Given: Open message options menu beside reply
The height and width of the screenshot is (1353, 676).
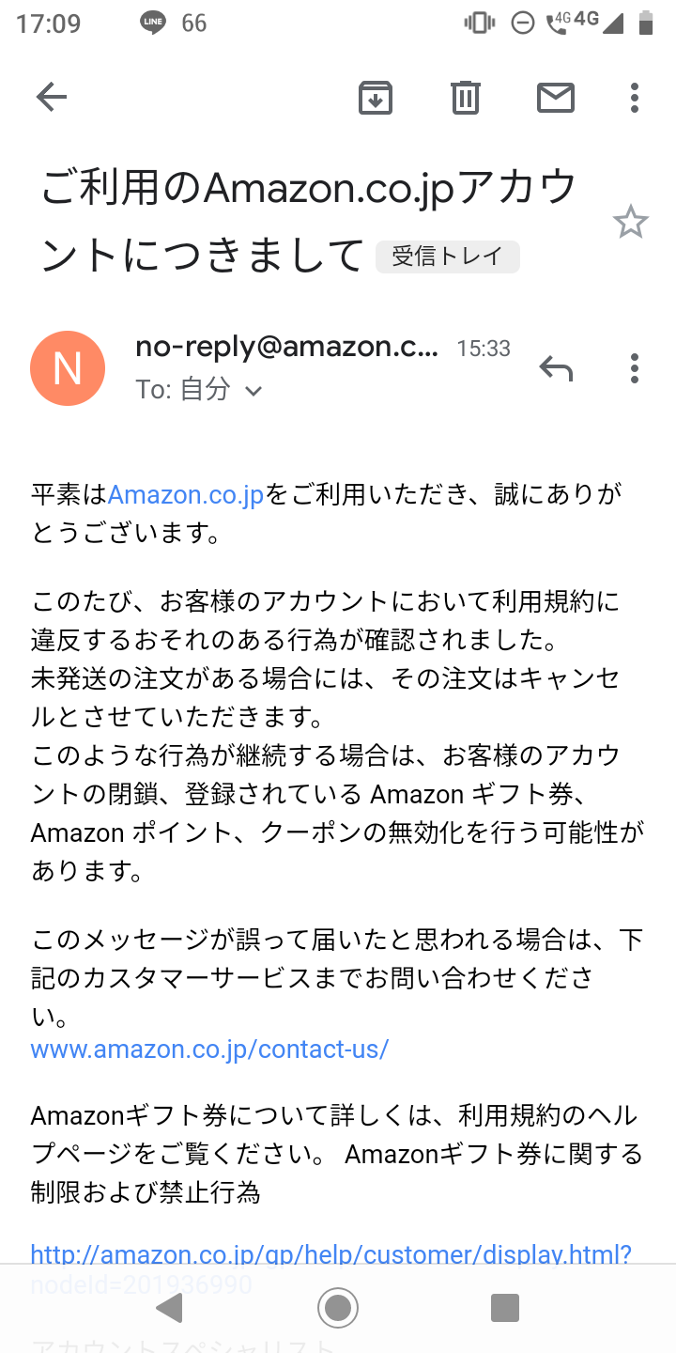Looking at the screenshot, I should [635, 368].
